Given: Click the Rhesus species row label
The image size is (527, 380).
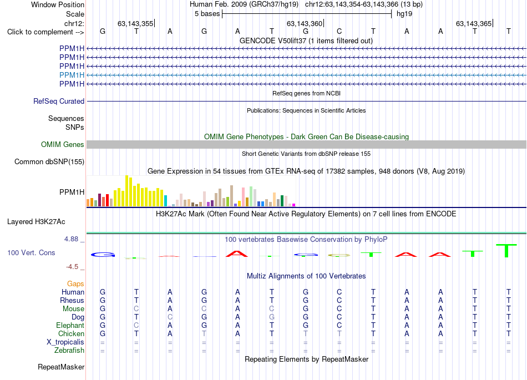Looking at the screenshot, I should coord(72,300).
